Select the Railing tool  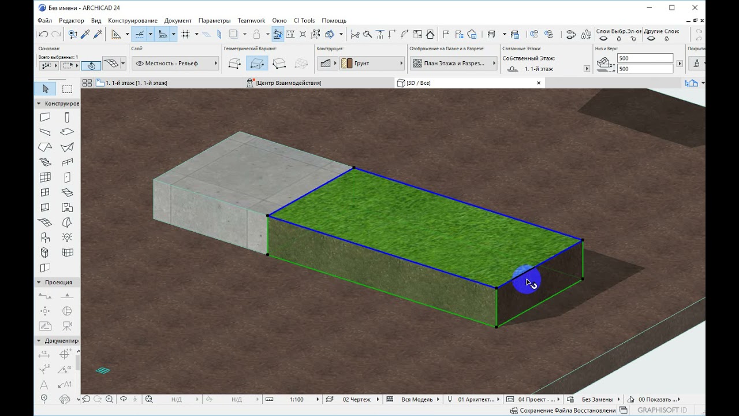(x=68, y=162)
